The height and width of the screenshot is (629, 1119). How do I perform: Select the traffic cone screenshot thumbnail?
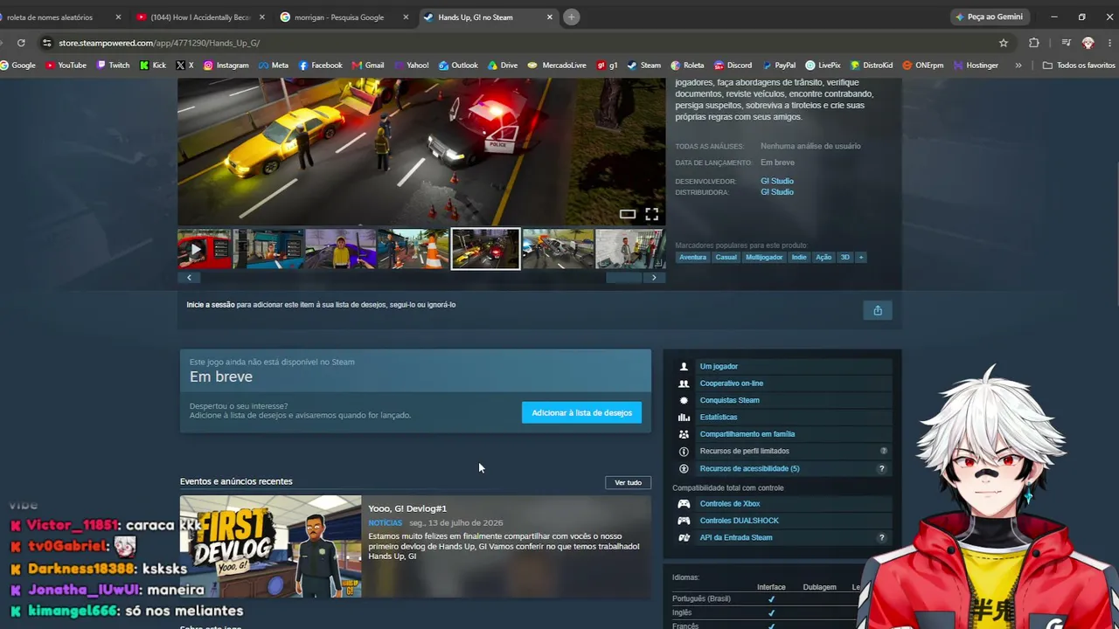coord(414,249)
